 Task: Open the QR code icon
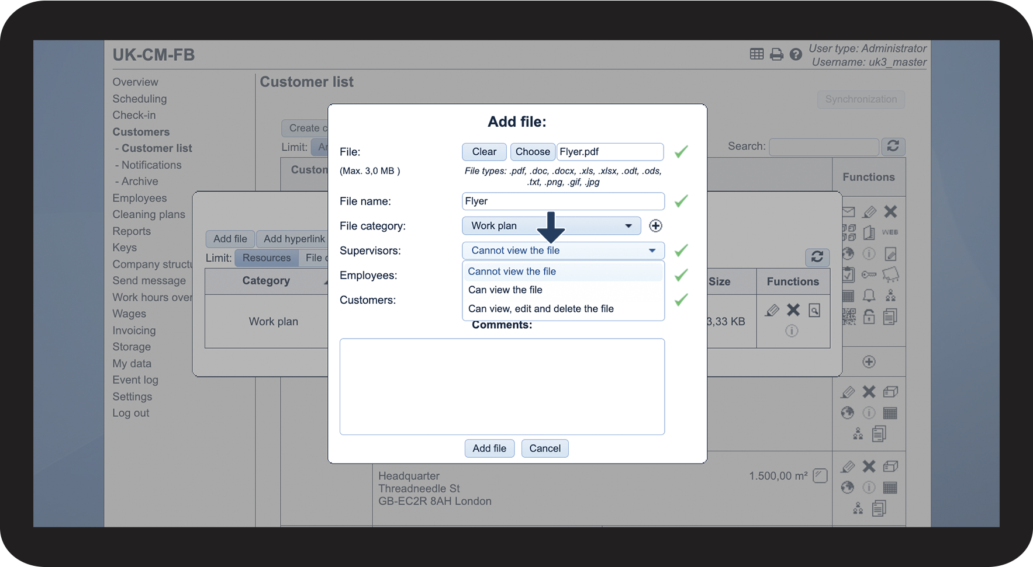click(849, 316)
